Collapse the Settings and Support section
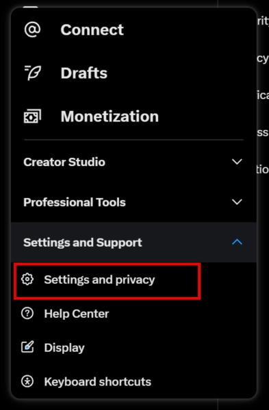Viewport: 269px width, 410px height. click(x=133, y=243)
